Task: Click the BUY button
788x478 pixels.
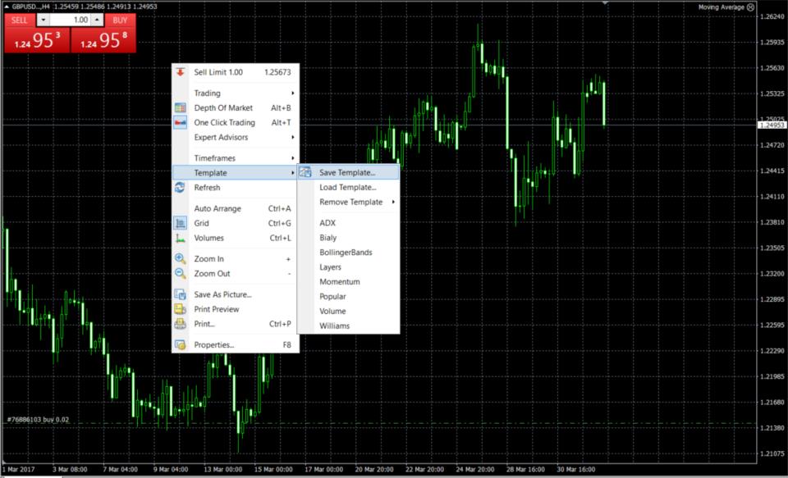Action: (x=118, y=20)
